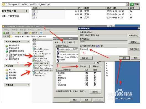Collapse the top File and Folder Tasks panel (和文件夹任务)
146x109 pixels.
tap(27, 11)
